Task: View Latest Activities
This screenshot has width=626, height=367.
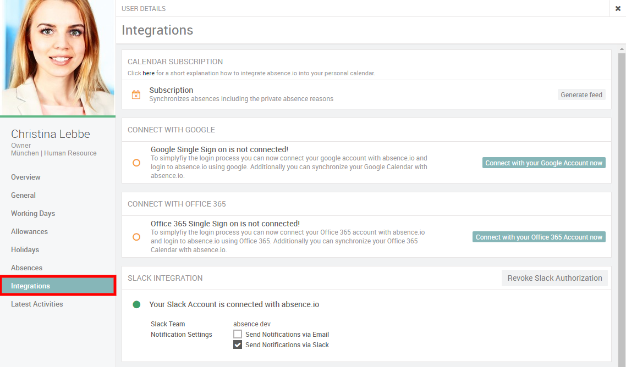Action: 37,304
